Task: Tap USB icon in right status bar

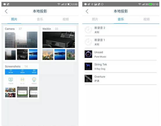Action: pyautogui.click(x=92, y=4)
